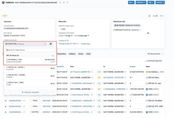Copy 0x719eae70...b84BE919D from address
This screenshot has width=174, height=118.
tap(92, 72)
